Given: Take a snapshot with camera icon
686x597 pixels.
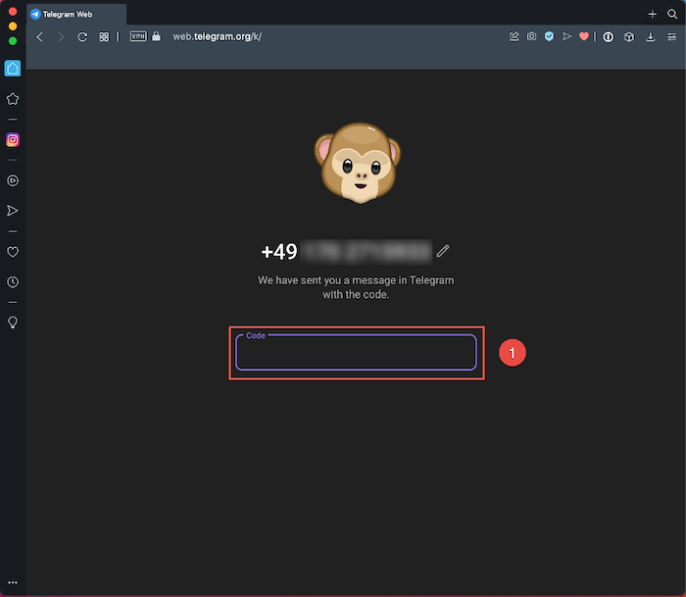Looking at the screenshot, I should coord(531,36).
